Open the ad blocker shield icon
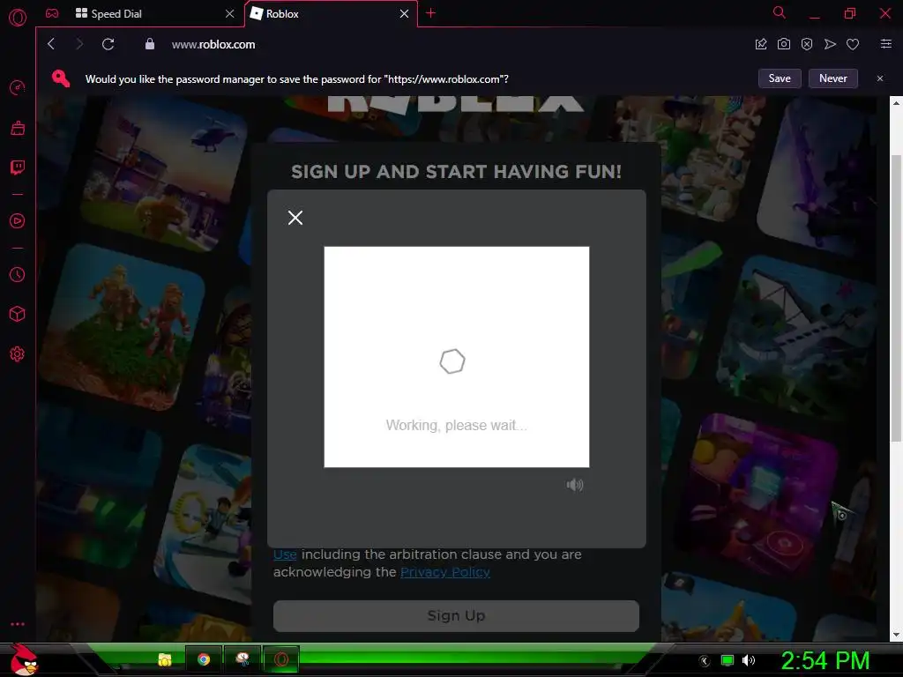The image size is (903, 677). coord(807,44)
